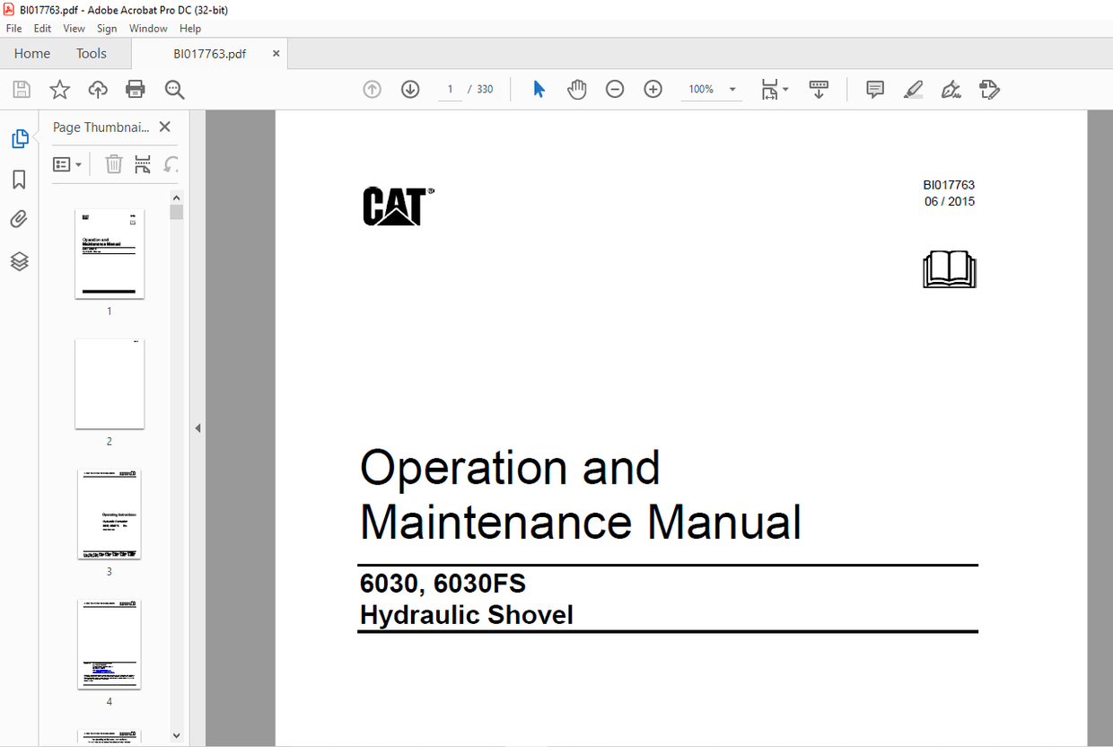Switch to the Tools tab
This screenshot has height=747, width=1113.
(91, 53)
